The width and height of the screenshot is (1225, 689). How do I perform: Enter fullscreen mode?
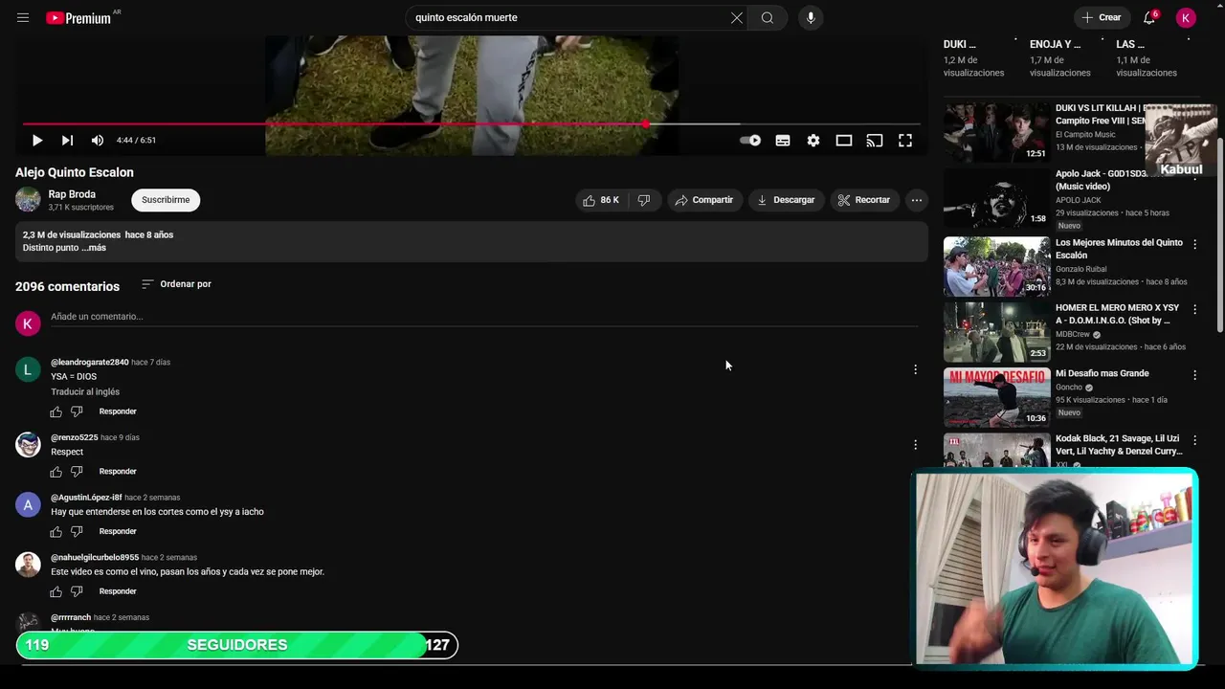[905, 140]
